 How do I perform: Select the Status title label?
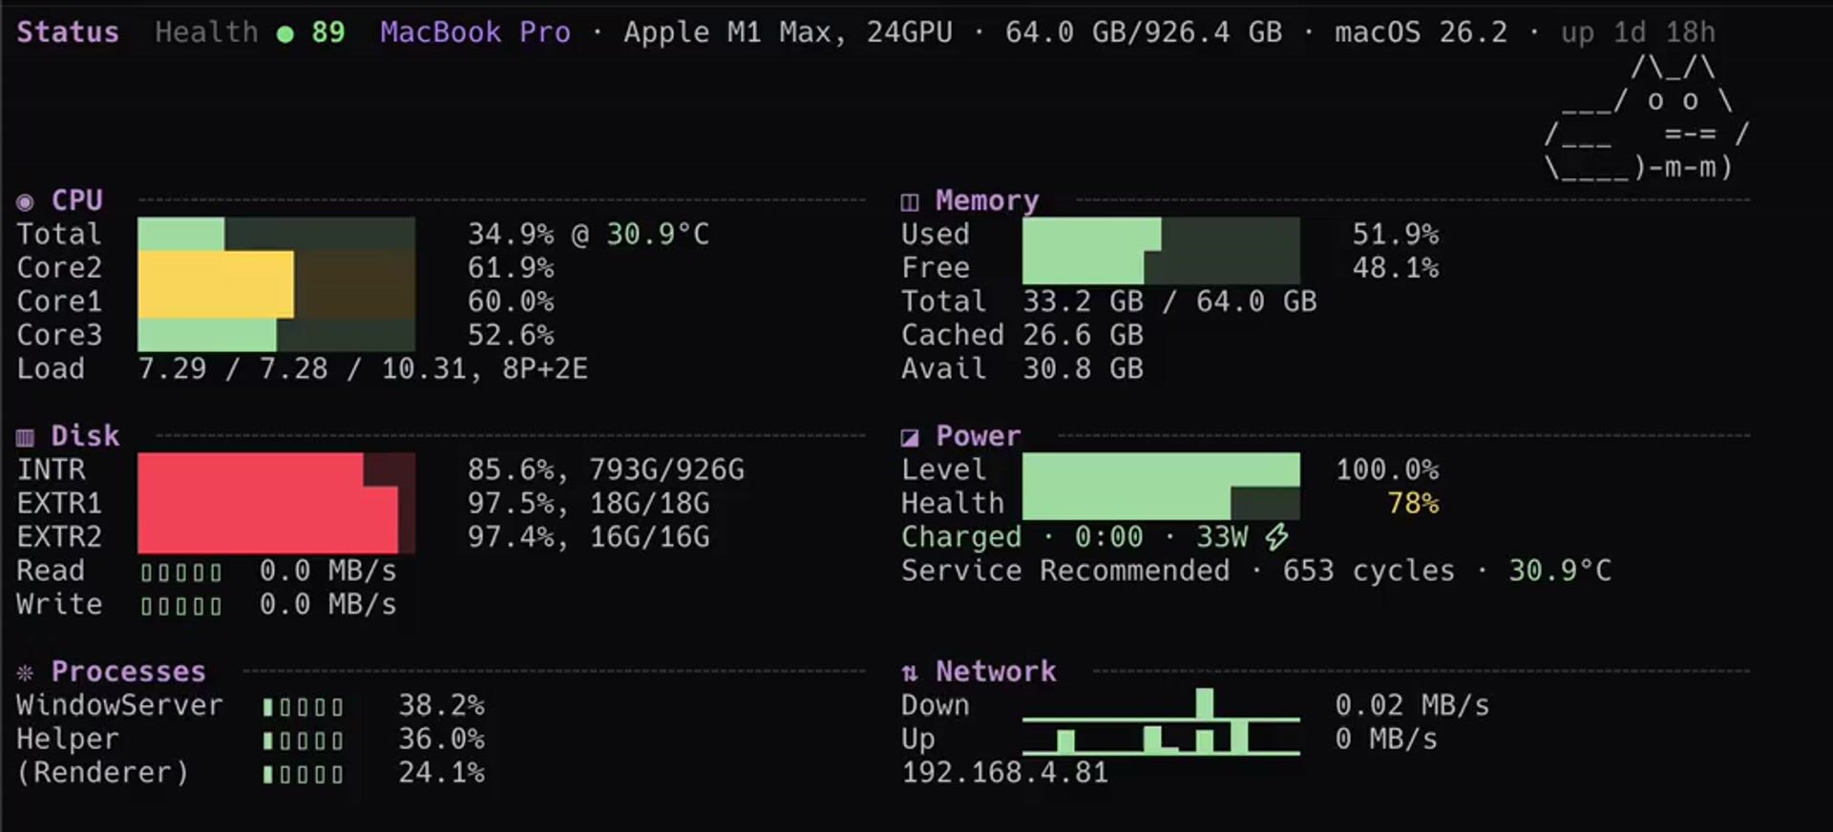click(68, 32)
